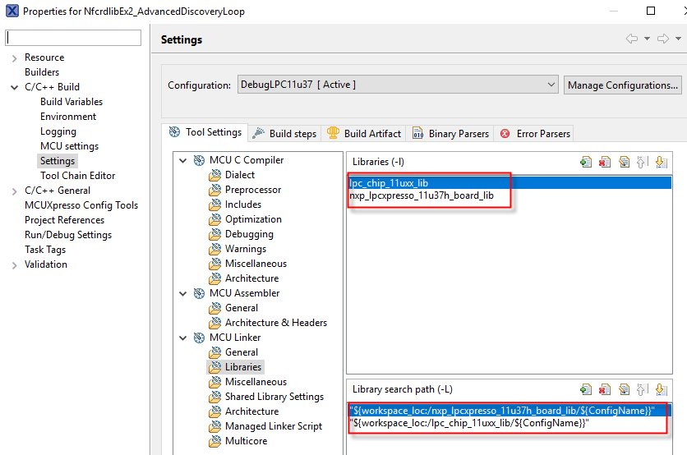Edit path in Library search path toolbar

point(624,389)
